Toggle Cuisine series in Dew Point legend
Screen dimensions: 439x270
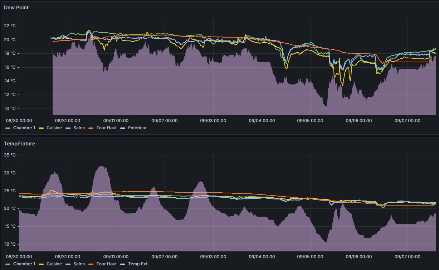tap(54, 128)
